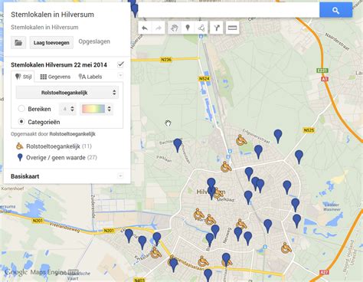Screen dimensions: 363x282
Task: Switch to the Stijl tab
Action: (23, 77)
